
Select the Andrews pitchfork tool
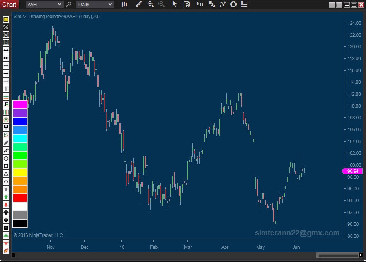[6, 127]
